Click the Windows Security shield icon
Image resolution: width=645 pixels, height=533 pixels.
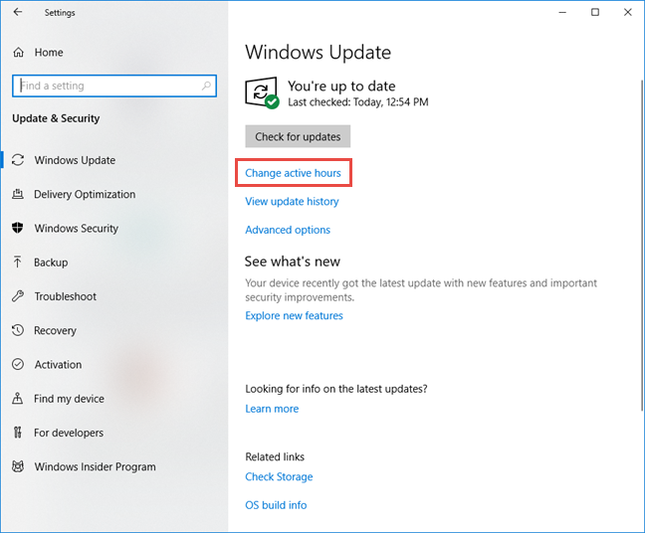coord(18,228)
